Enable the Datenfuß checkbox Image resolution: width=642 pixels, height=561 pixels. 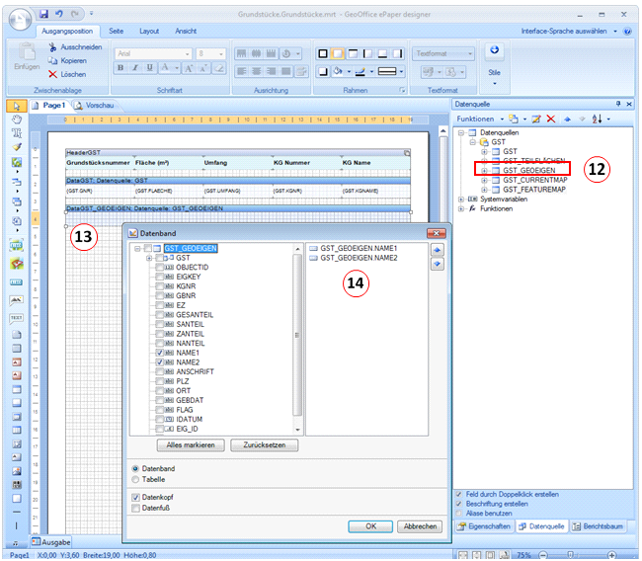pyautogui.click(x=135, y=509)
